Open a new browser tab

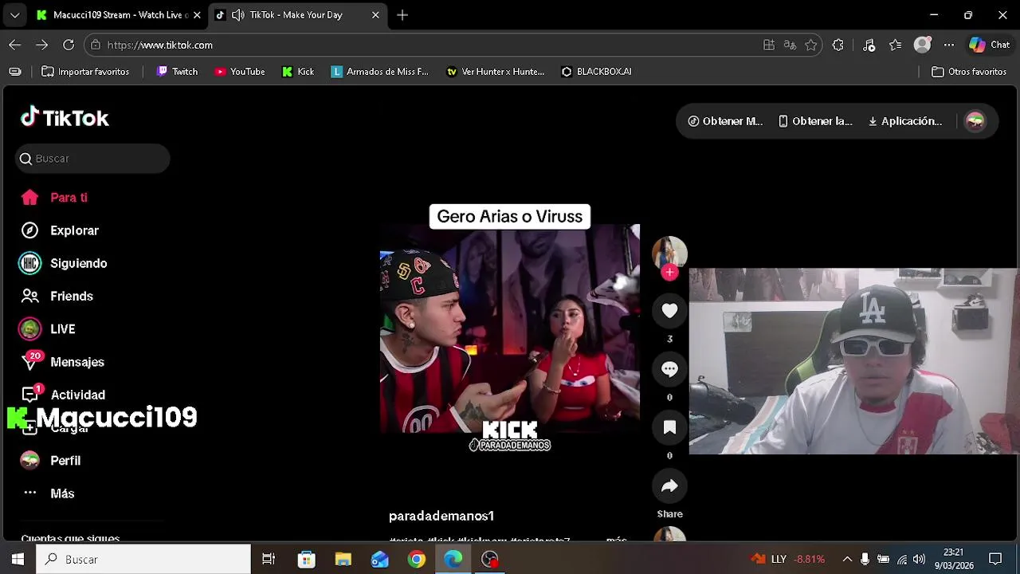(402, 14)
